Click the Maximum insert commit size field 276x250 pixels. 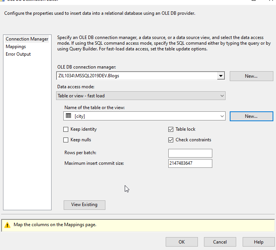(190, 163)
